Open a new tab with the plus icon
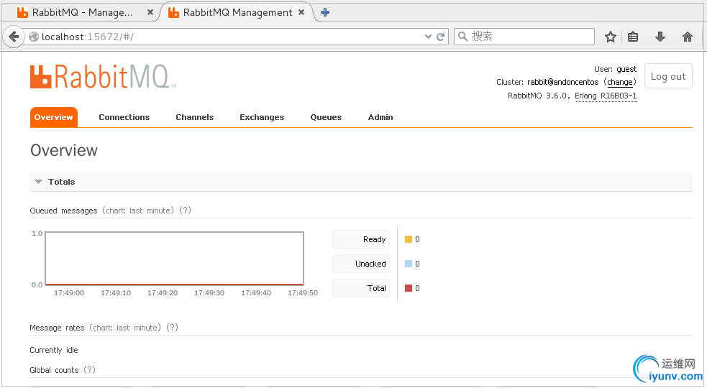 click(x=324, y=13)
